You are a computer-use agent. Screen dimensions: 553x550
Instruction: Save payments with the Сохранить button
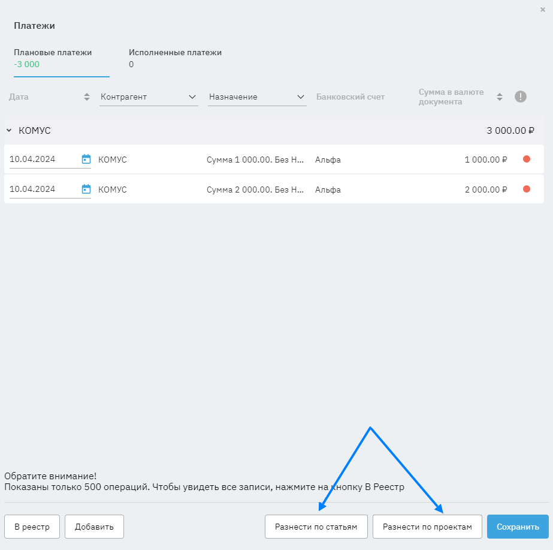click(x=518, y=527)
